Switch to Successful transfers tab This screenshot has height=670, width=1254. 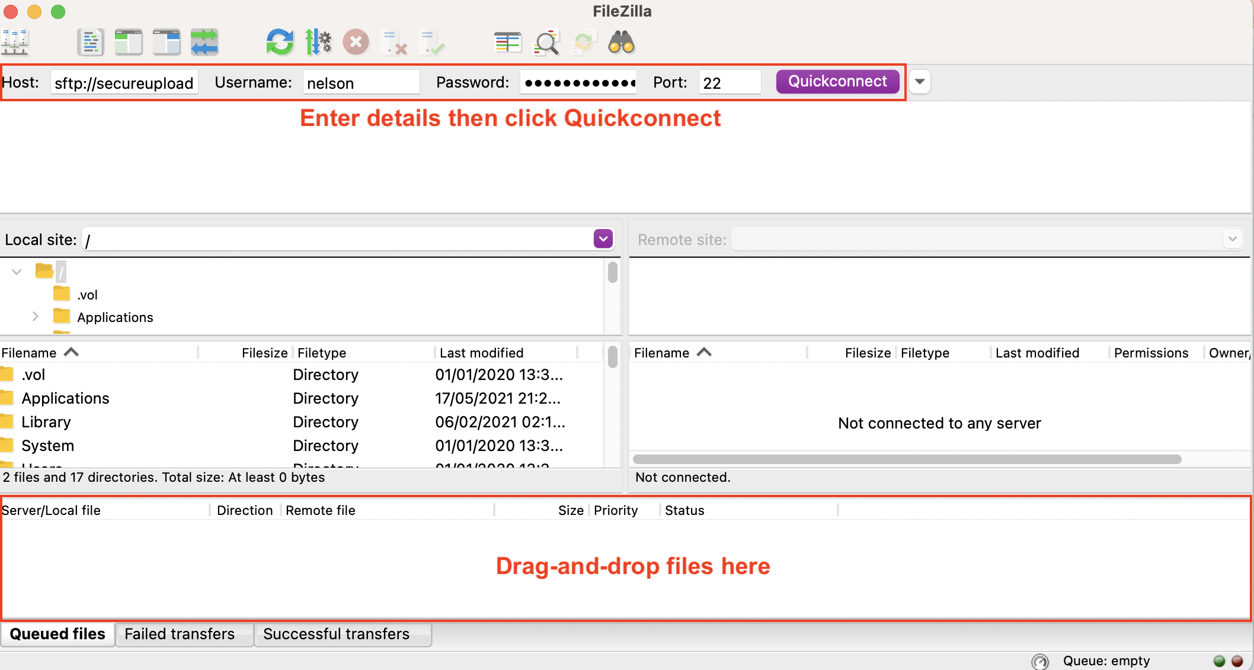(x=336, y=634)
